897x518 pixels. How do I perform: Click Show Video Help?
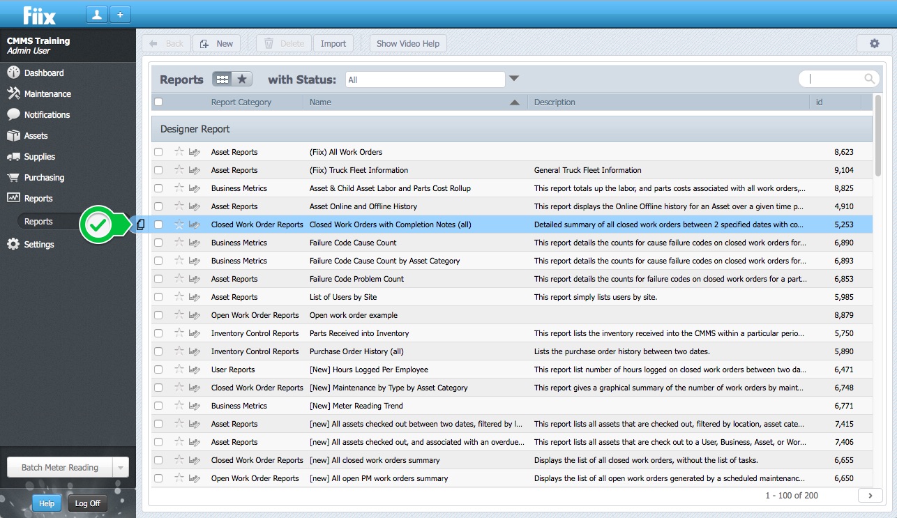click(408, 43)
